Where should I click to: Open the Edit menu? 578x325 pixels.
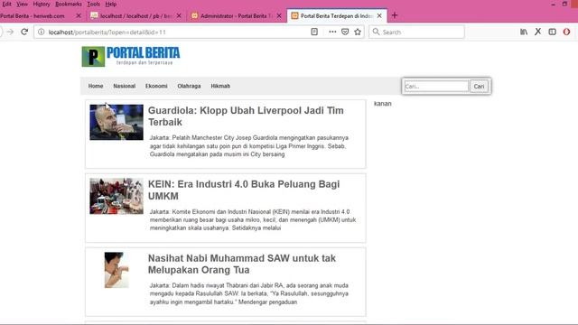[6, 4]
